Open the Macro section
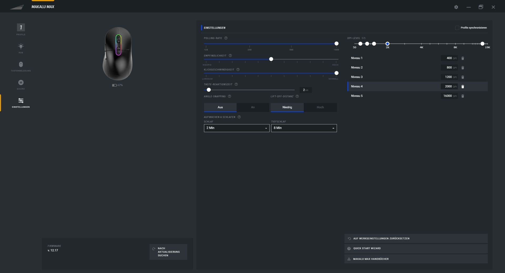This screenshot has height=273, width=505. [x=21, y=85]
